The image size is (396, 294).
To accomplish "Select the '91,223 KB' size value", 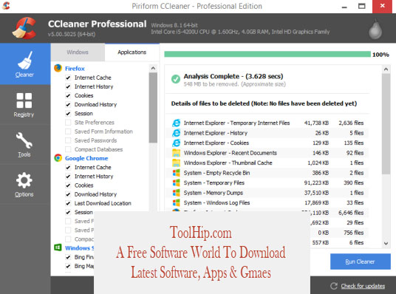I will (x=316, y=183).
